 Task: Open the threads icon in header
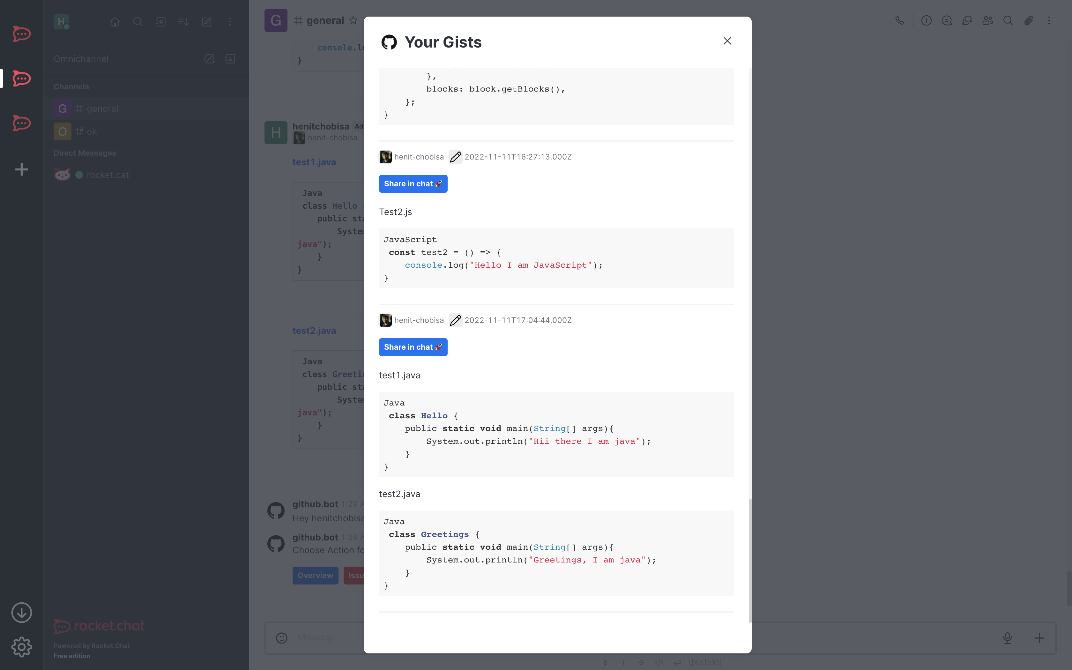(947, 20)
